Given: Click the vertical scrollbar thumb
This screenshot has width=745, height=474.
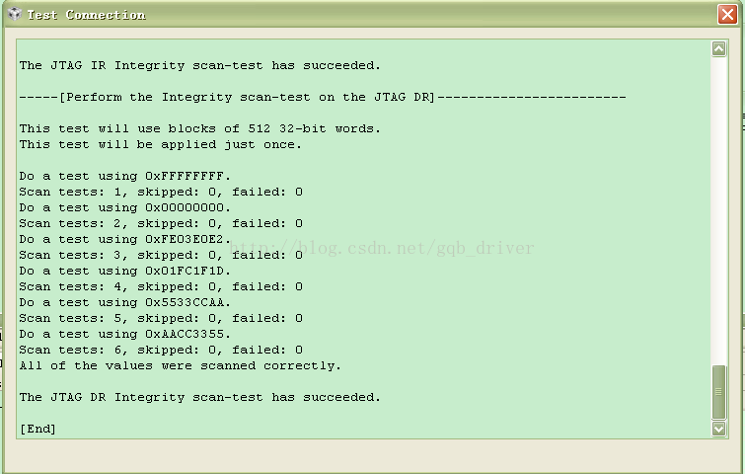Looking at the screenshot, I should pyautogui.click(x=718, y=392).
